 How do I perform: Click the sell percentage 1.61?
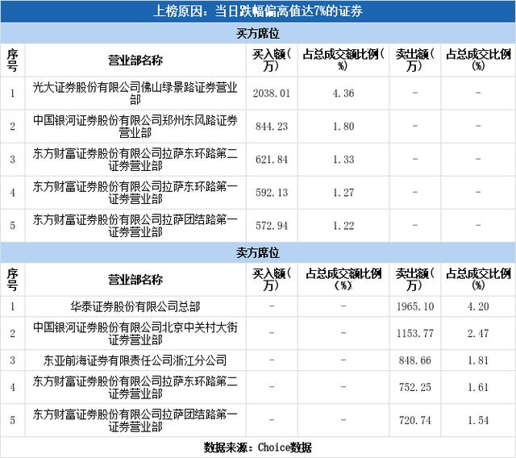click(478, 387)
